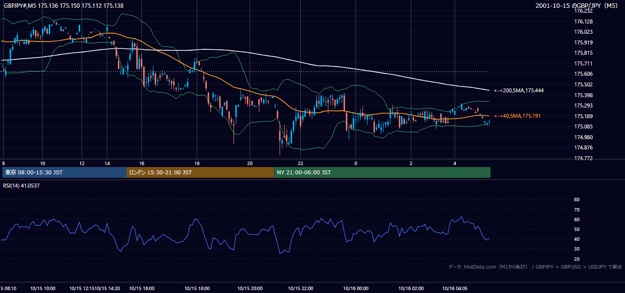Click price axis value 176.128
The image size is (625, 293).
583,21
